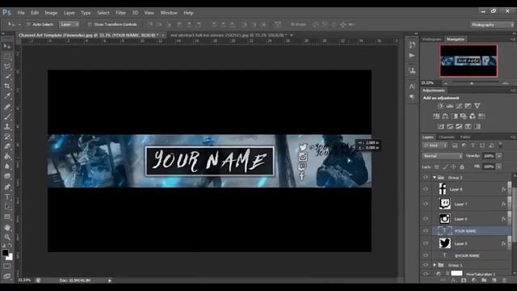The height and width of the screenshot is (291, 517).
Task: Click the status bar zoom percentage field
Action: pos(25,280)
